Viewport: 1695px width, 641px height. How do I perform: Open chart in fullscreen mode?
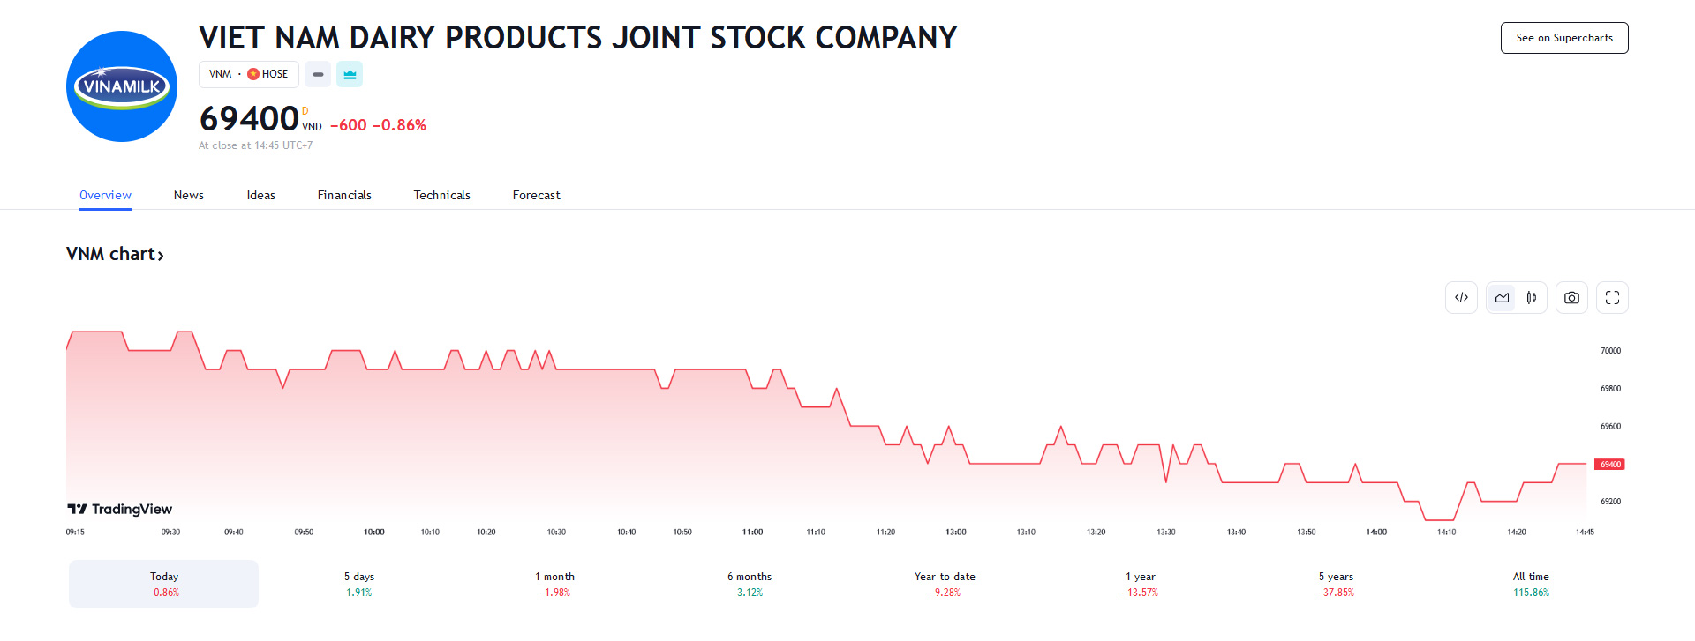pos(1612,298)
